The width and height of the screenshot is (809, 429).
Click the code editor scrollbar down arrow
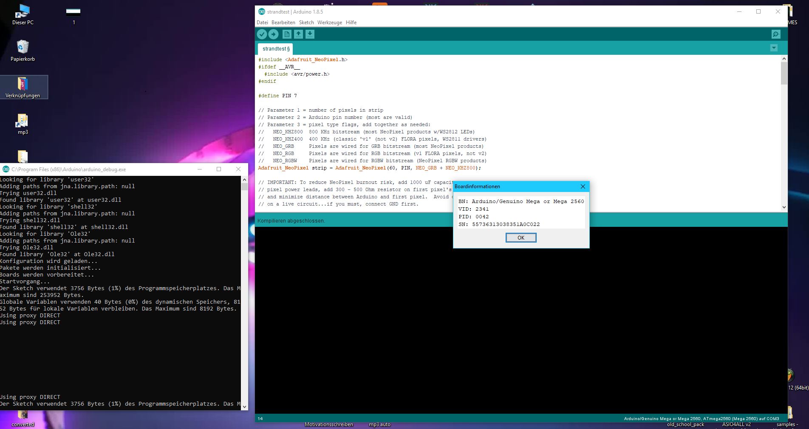click(784, 207)
